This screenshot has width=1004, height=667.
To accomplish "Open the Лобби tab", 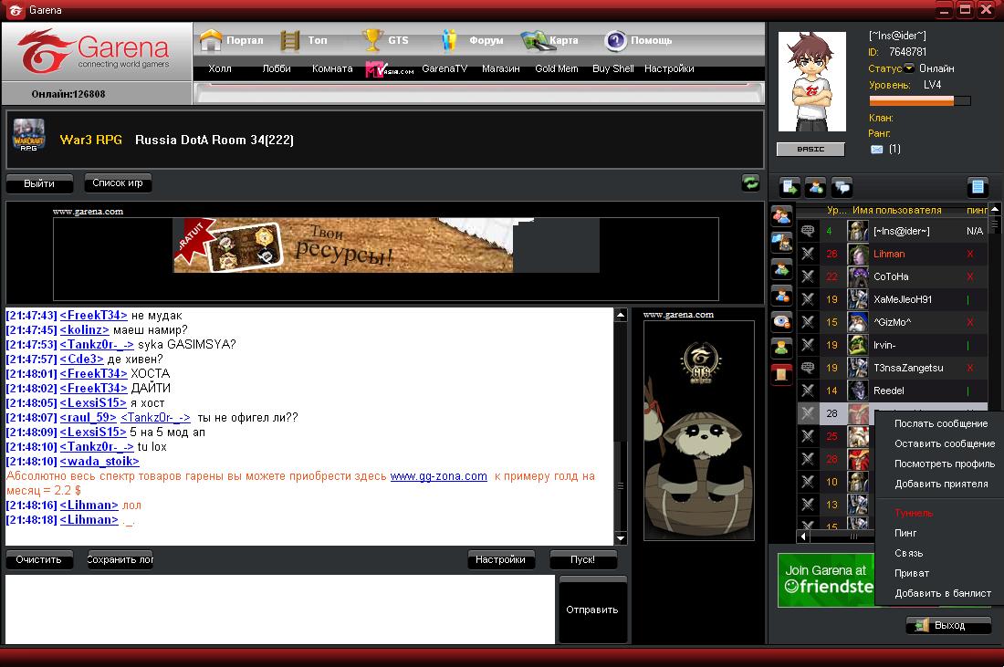I will tap(277, 68).
